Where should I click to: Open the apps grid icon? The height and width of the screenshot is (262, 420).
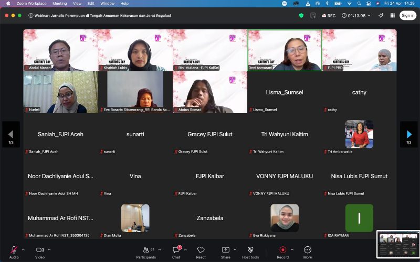pos(393,16)
